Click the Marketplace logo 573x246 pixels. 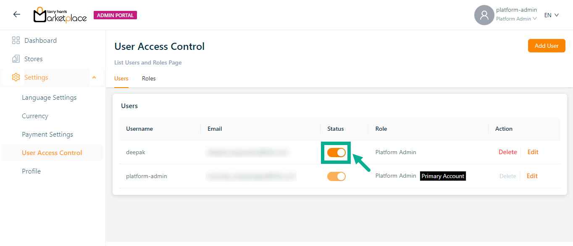click(60, 15)
